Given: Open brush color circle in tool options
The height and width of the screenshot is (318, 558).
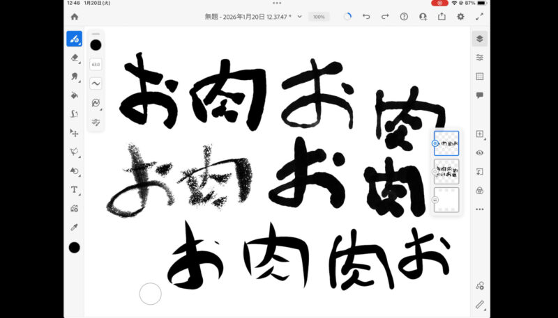Looking at the screenshot, I should (96, 45).
